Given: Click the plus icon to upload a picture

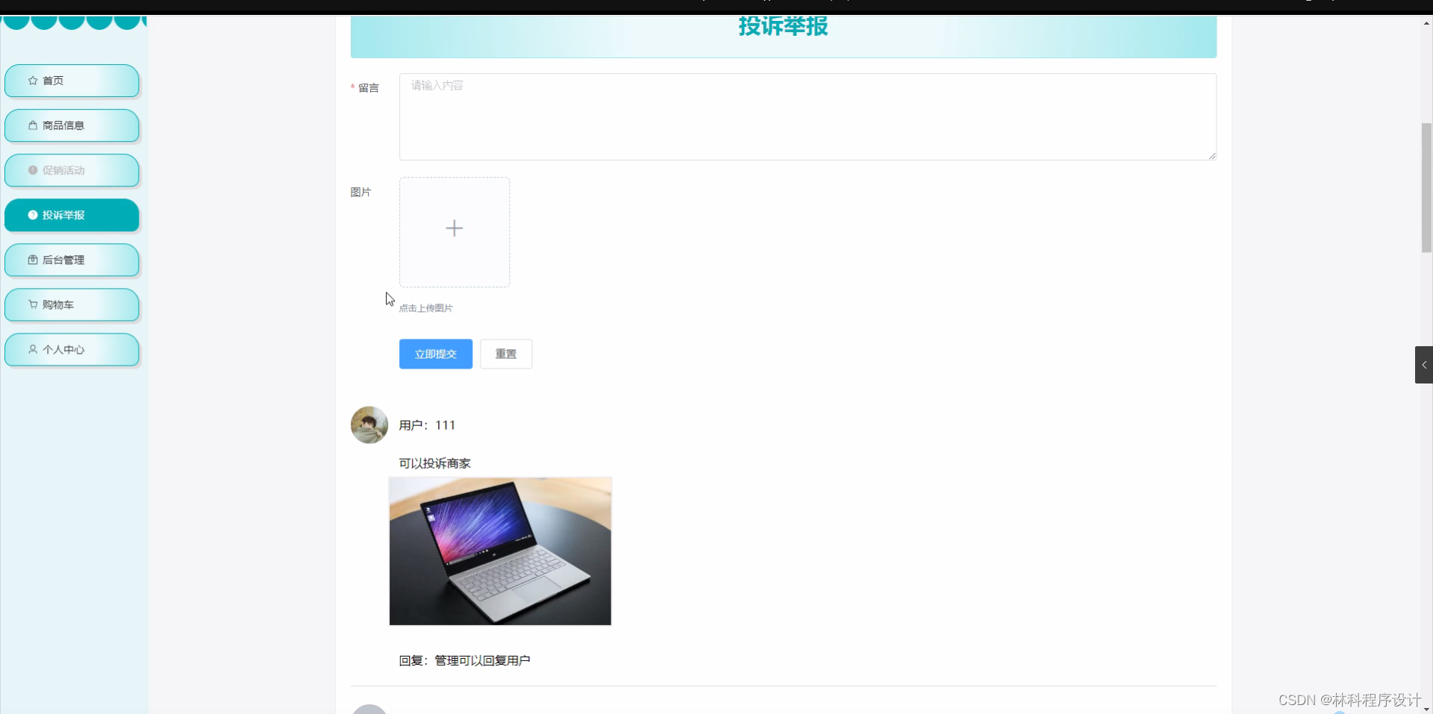Looking at the screenshot, I should point(455,228).
